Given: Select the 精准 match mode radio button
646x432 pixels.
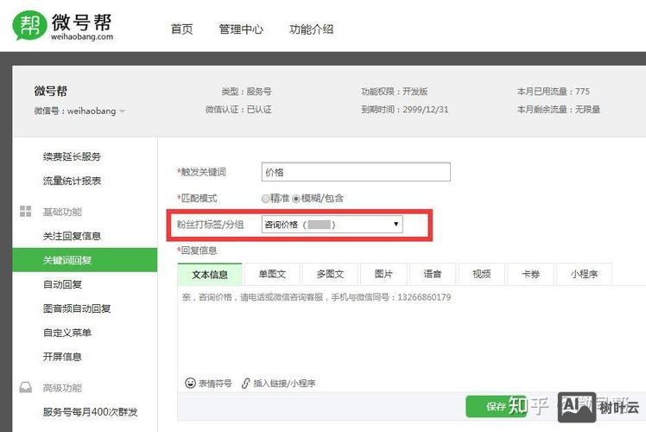Looking at the screenshot, I should tap(265, 199).
